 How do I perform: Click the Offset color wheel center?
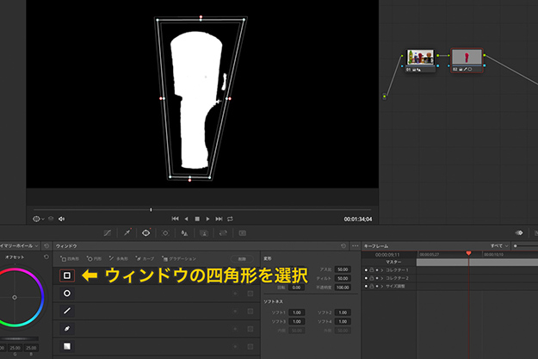click(15, 297)
